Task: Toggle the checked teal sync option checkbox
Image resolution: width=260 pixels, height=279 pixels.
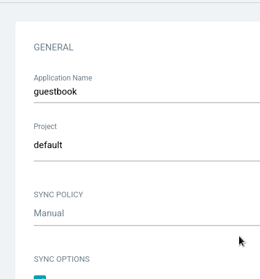Action: point(40,277)
